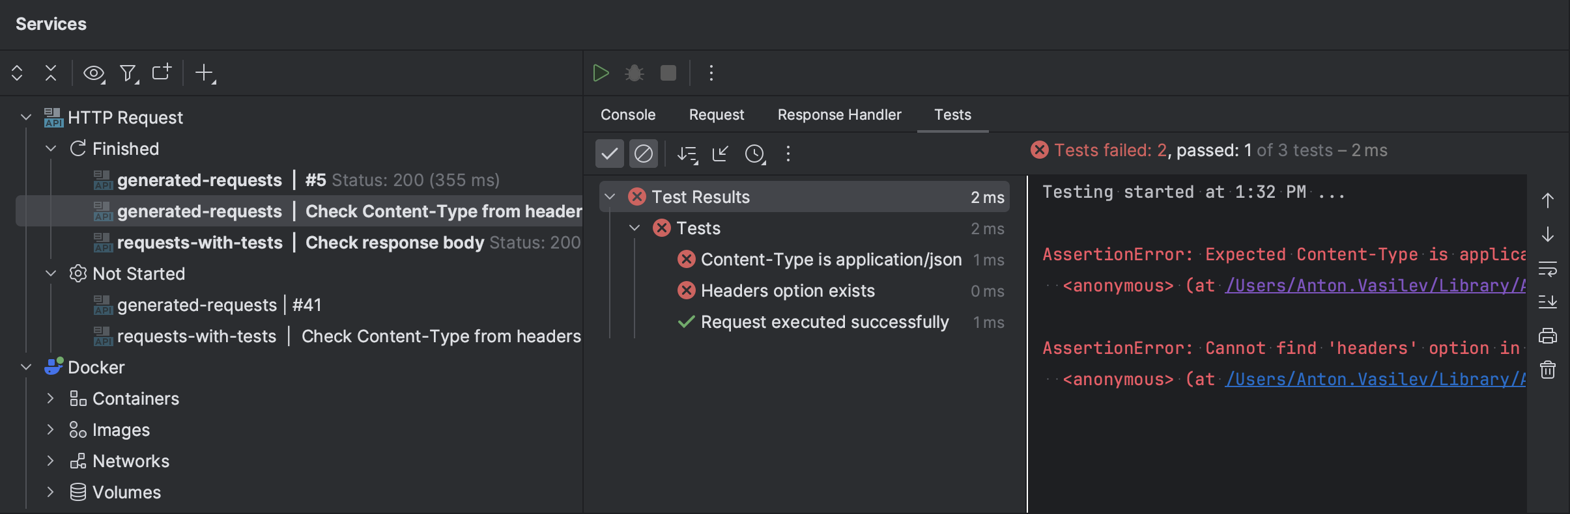Toggle Show Passed tests checkmark button

609,154
